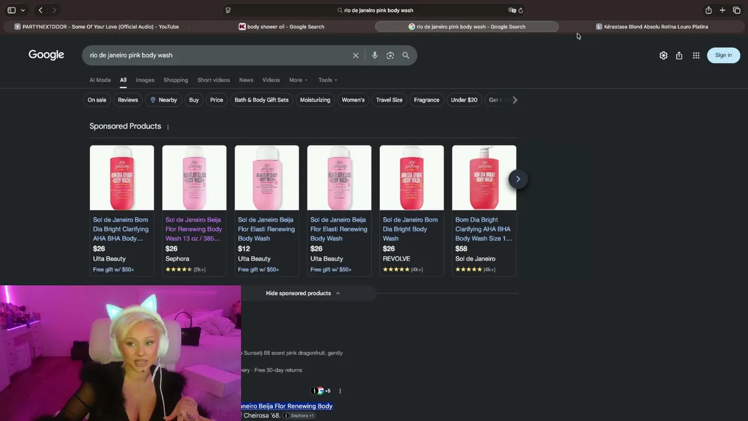Go back with the Safari back arrow
748x421 pixels.
point(40,10)
